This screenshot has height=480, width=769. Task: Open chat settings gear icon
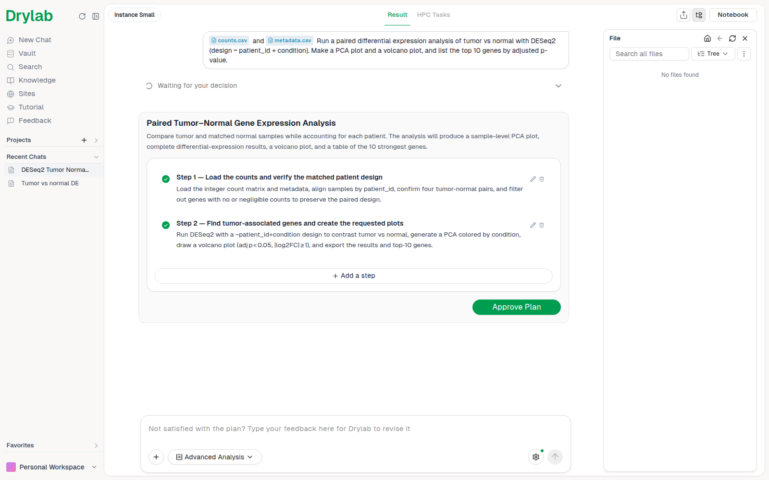pyautogui.click(x=536, y=457)
